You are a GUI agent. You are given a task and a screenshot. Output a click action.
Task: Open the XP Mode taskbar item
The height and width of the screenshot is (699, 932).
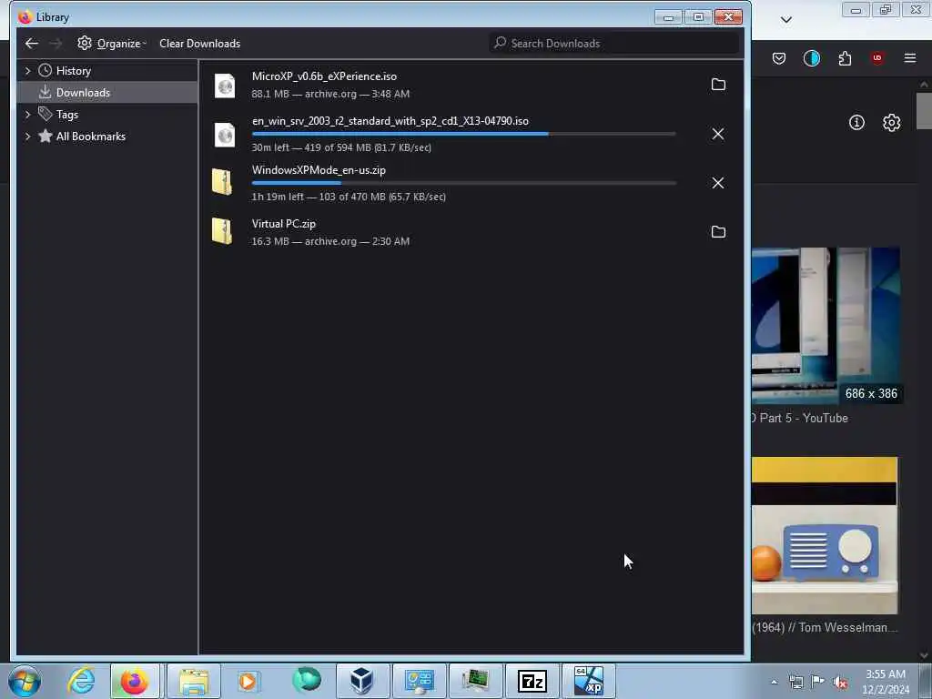(x=589, y=681)
